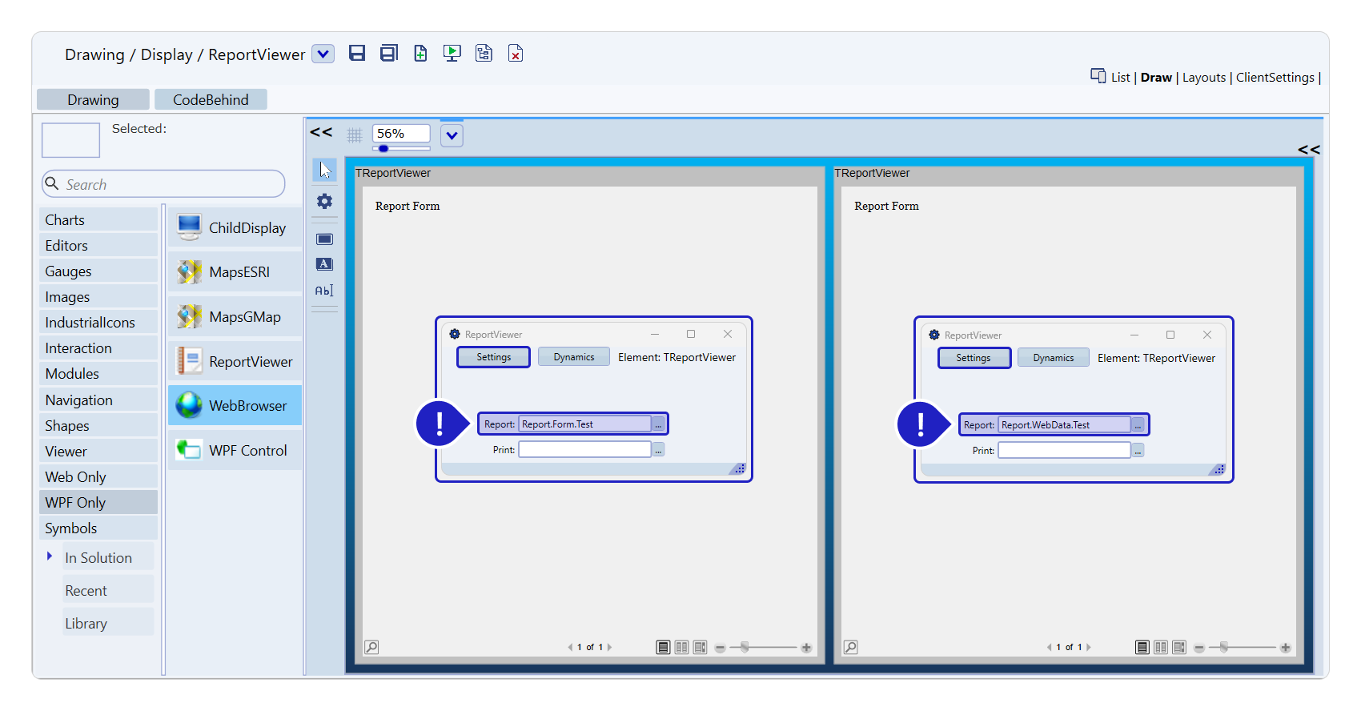Select the pointer selection tool
Image resolution: width=1361 pixels, height=711 pixels.
[x=324, y=170]
